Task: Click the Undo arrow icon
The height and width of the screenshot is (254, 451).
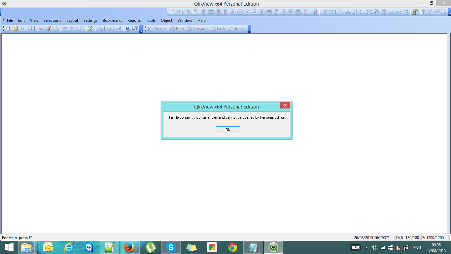Action: pos(65,29)
